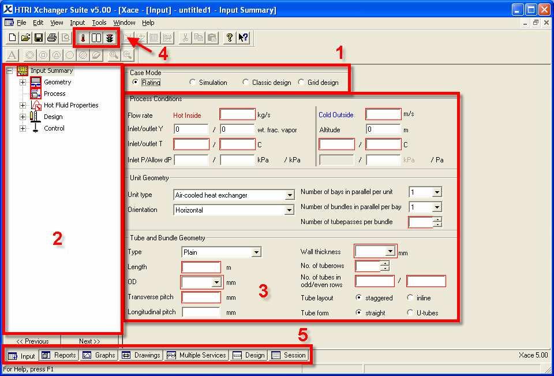Click the Next >> button
Image resolution: width=554 pixels, height=376 pixels.
pos(90,341)
